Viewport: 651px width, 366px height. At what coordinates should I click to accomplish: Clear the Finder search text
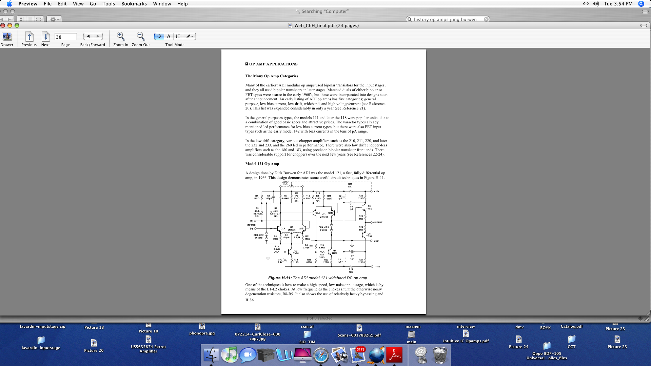(486, 19)
